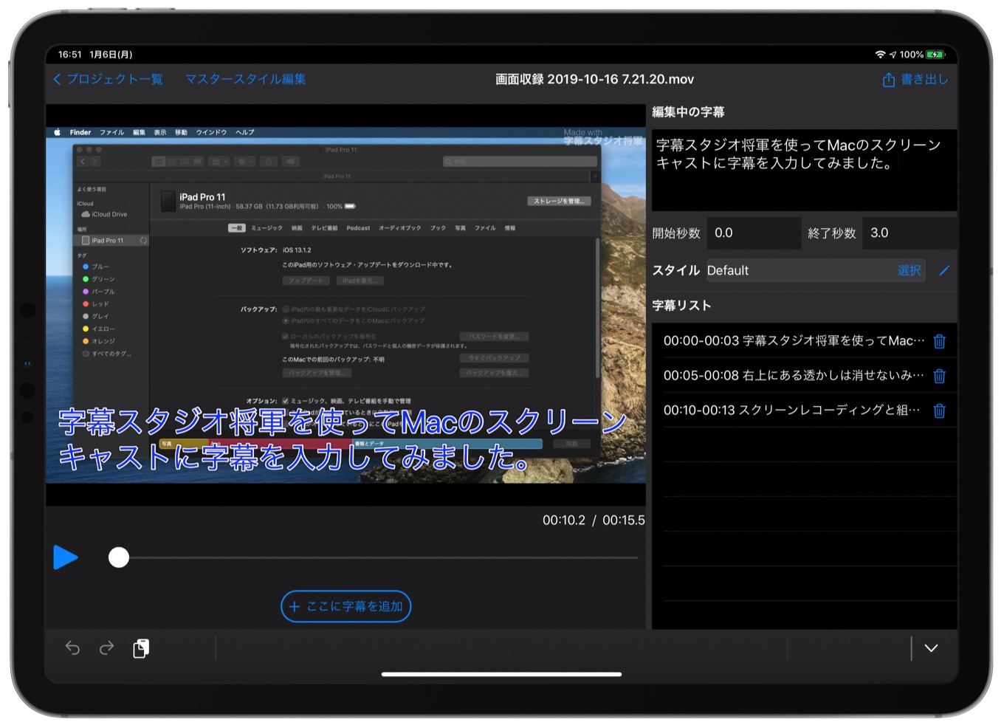Delete the 00:05-00:08 subtitle with trash icon
The height and width of the screenshot is (728, 1004).
coord(940,376)
